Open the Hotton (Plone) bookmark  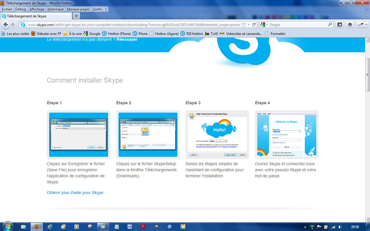tap(116, 34)
